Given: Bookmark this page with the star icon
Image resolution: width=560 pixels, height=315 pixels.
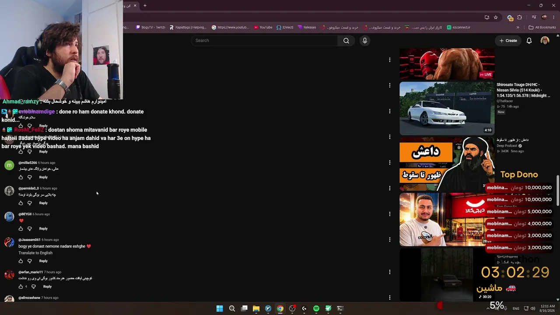Looking at the screenshot, I should point(496,17).
